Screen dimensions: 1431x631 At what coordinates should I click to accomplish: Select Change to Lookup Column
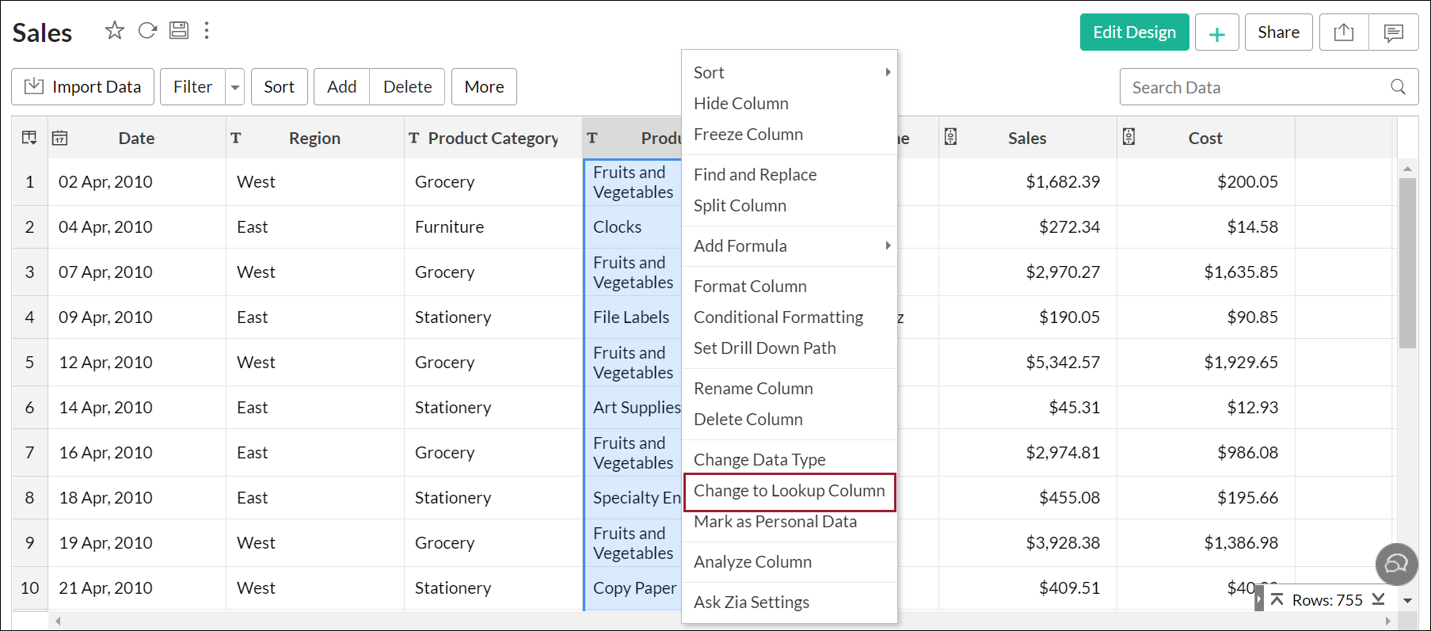[x=789, y=491]
